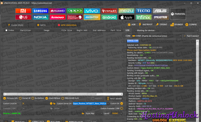This screenshot has height=122, width=201.
Task: Toggle the Firmware Info option
Action: click(x=5, y=98)
